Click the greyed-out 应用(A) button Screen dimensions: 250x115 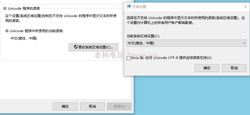click(119, 106)
